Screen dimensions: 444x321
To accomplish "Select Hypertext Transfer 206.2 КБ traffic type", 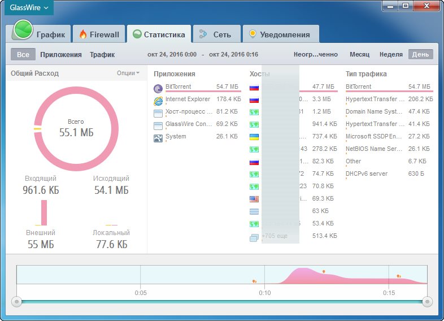I will coord(389,99).
